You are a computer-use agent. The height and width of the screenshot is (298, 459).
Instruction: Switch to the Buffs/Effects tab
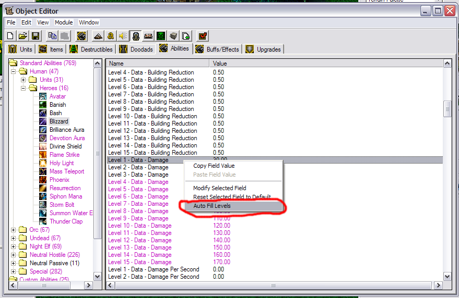point(218,49)
